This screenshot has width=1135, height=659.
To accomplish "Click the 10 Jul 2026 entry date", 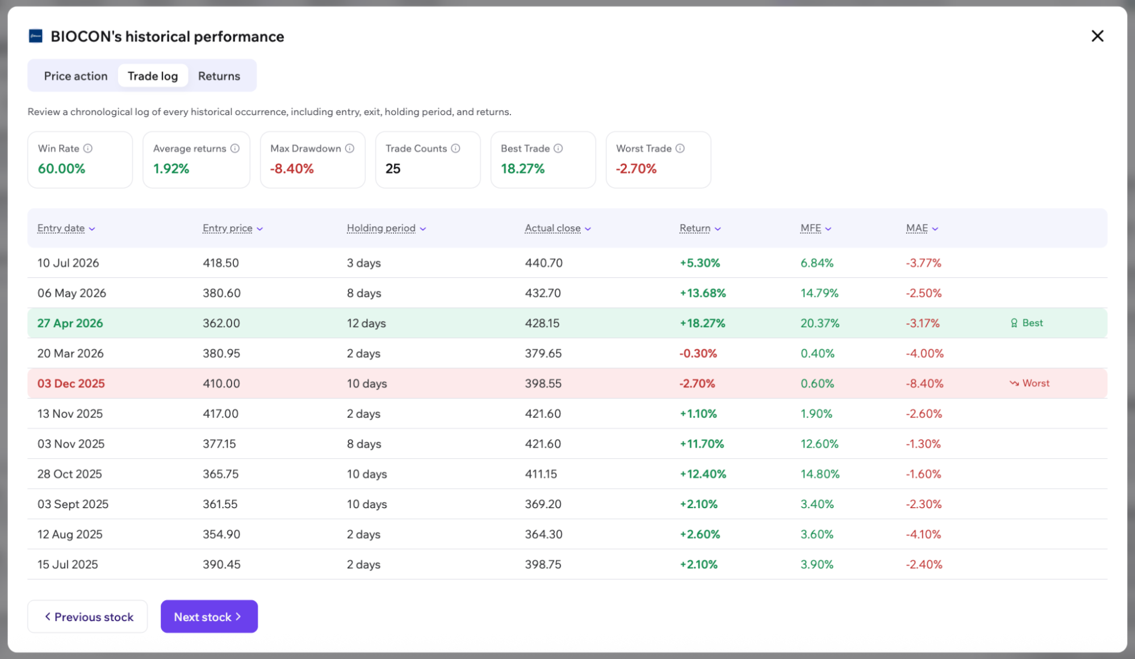I will (68, 263).
